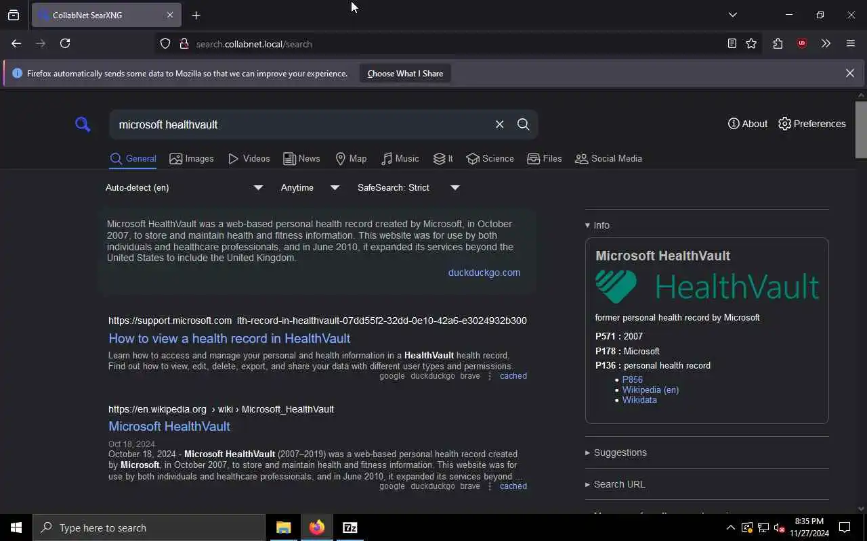Open cached version of Wikipedia result
Viewport: 867px width, 541px height.
tap(513, 486)
